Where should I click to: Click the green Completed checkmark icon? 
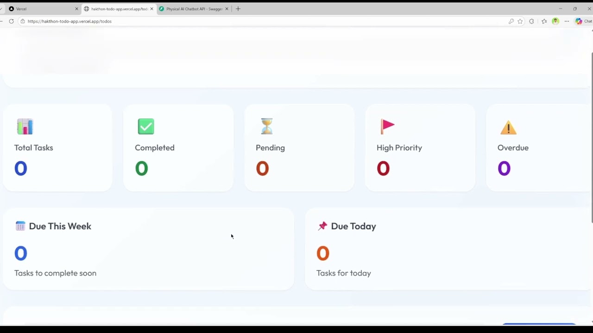146,126
